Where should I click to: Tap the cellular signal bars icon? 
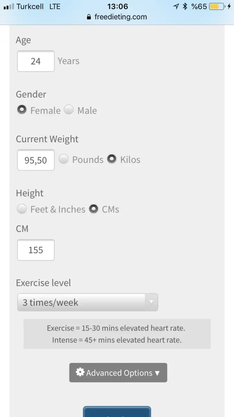point(9,7)
